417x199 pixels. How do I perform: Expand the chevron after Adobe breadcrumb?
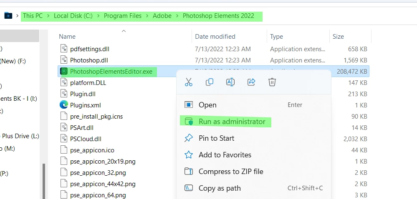pos(177,16)
